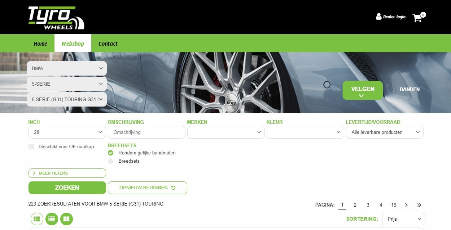451x230 pixels.
Task: Go to next results page arrow
Action: (406, 205)
